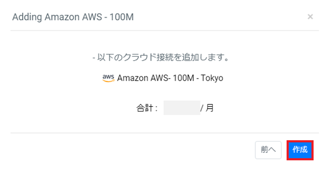Select the Amazon AWS- 100M - Tokyo label
The height and width of the screenshot is (174, 329).
(x=170, y=78)
